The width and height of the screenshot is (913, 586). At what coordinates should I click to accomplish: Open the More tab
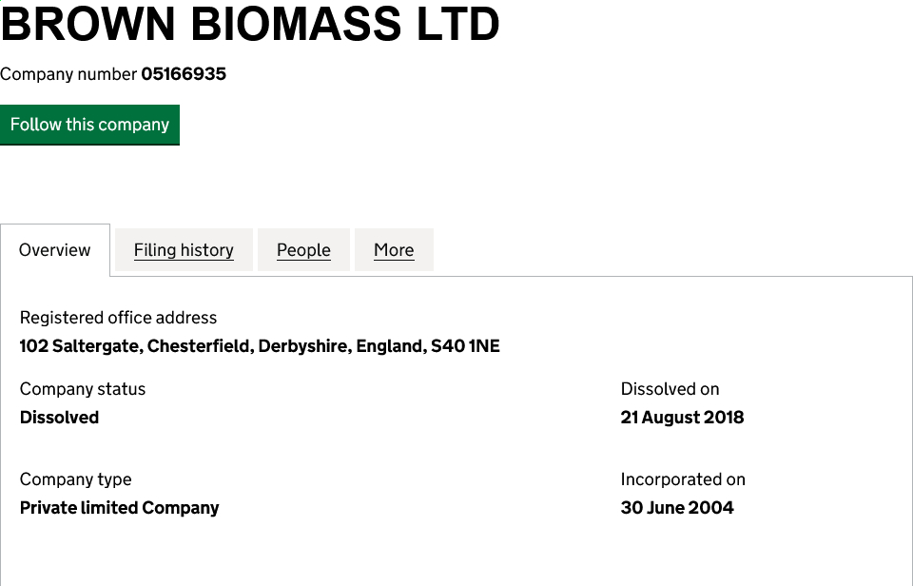point(394,250)
